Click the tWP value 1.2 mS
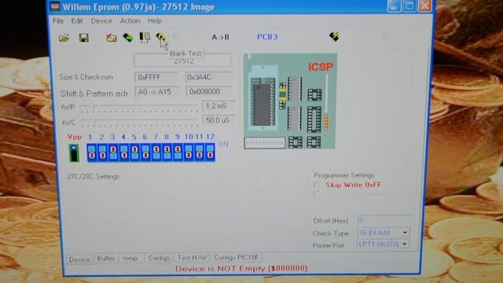 click(x=218, y=106)
